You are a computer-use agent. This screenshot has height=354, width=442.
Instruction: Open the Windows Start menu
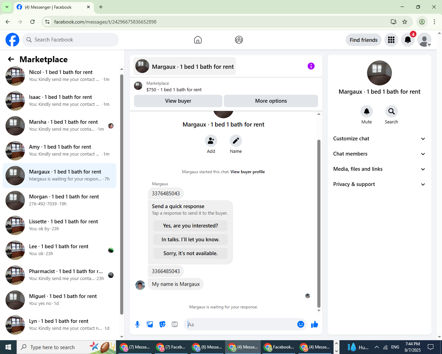coord(8,347)
